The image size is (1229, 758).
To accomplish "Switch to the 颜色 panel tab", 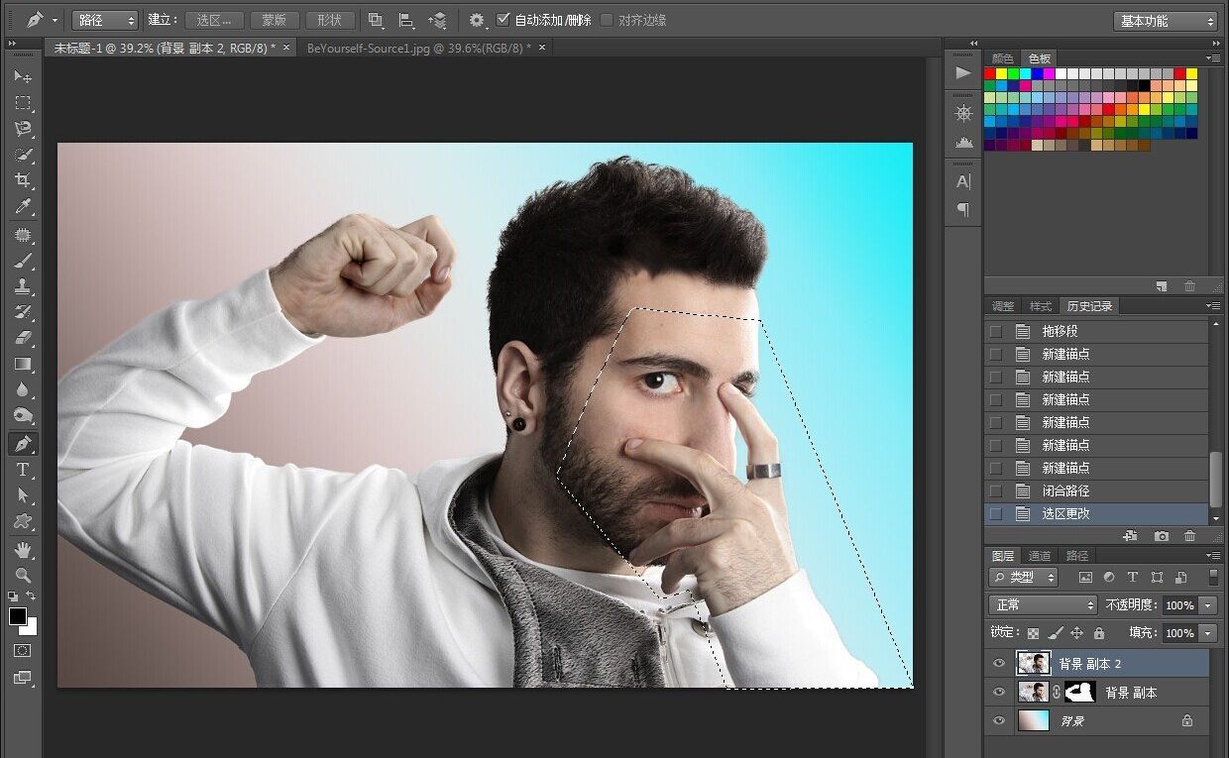I will (x=1003, y=58).
